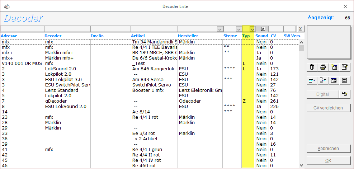This screenshot has width=354, height=169.
Task: Select the SwitchPilot Servo article cell
Action: point(151,85)
